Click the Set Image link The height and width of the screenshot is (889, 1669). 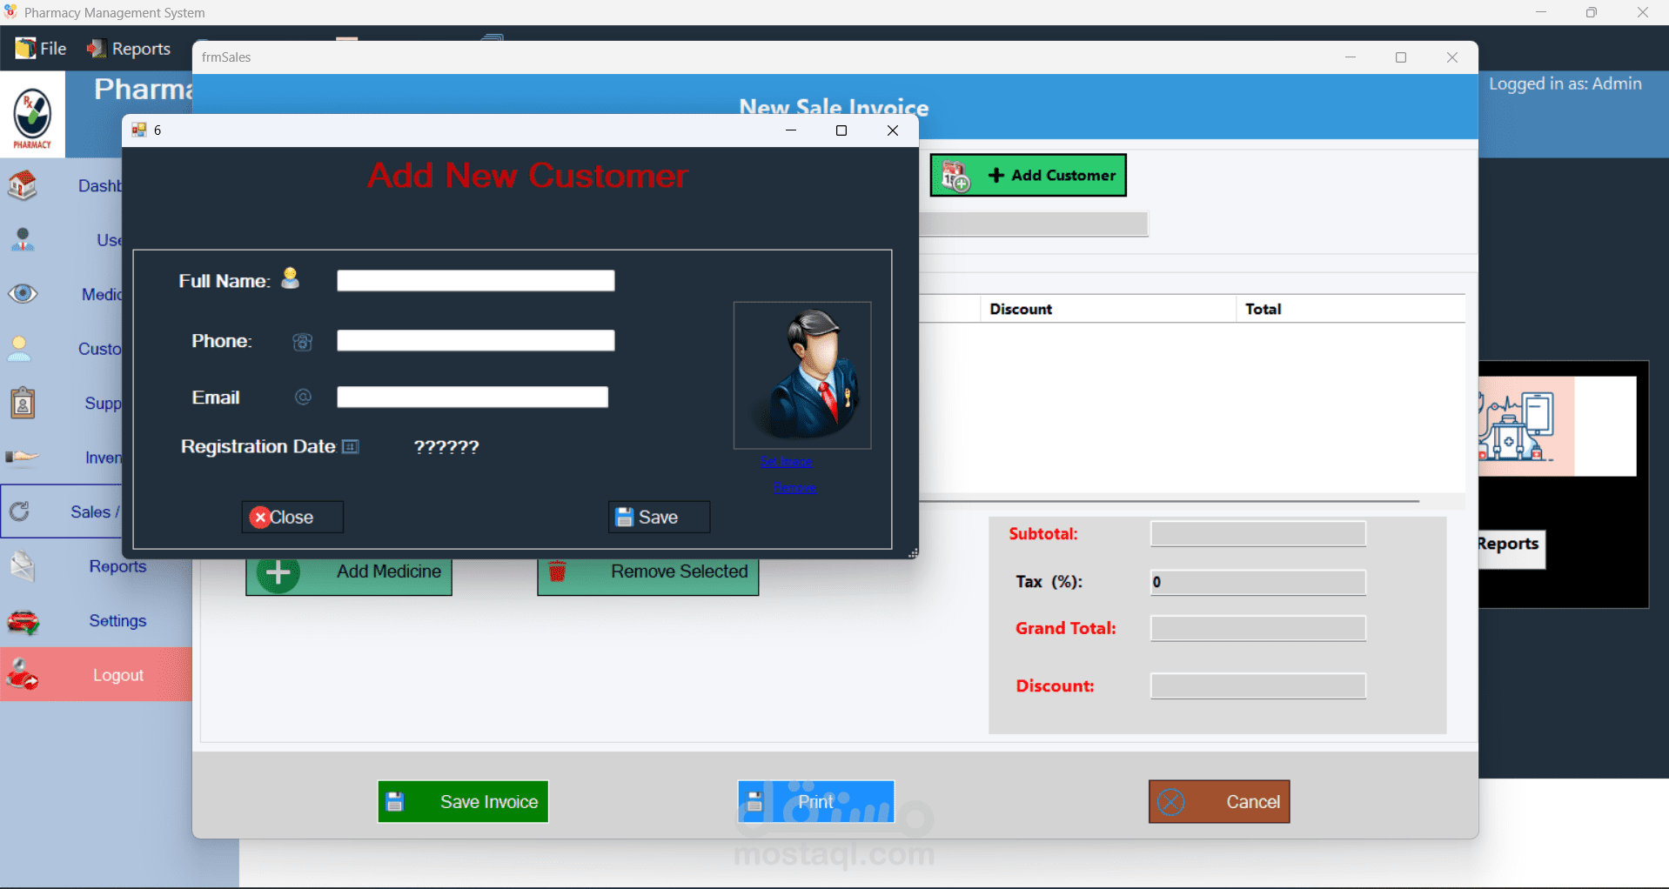coord(786,461)
